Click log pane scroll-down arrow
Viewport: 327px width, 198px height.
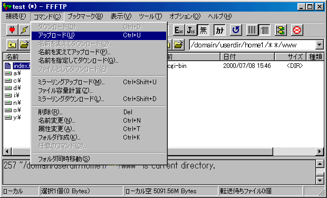pos(320,180)
